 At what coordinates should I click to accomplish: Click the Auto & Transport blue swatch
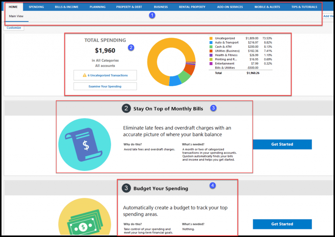tap(211, 42)
